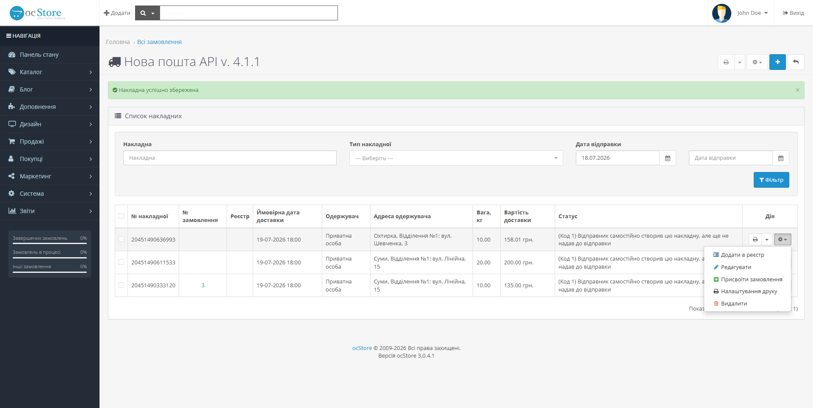Screen dimensions: 813x408
Task: Choose Присвоїти замовлення from the menu
Action: pyautogui.click(x=747, y=280)
